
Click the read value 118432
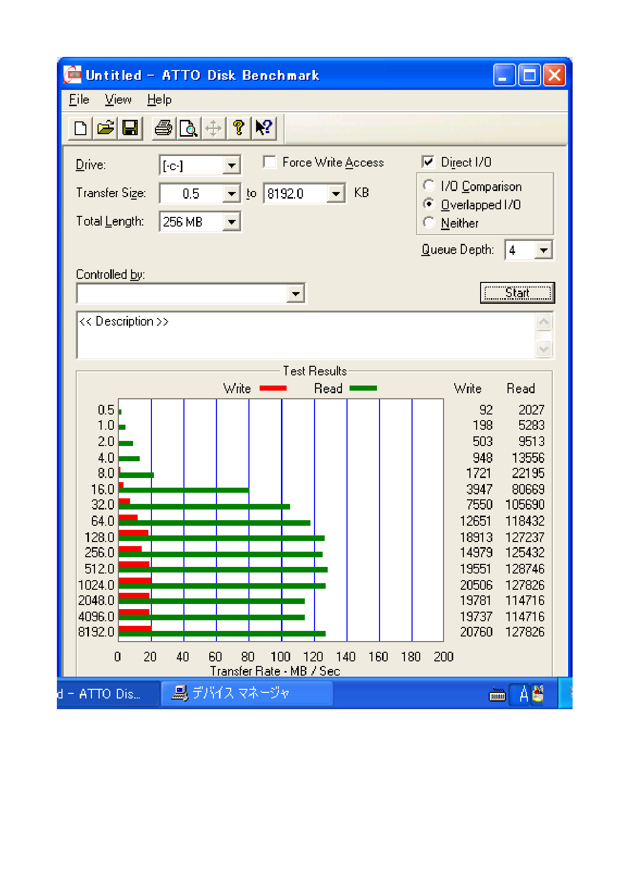(525, 521)
